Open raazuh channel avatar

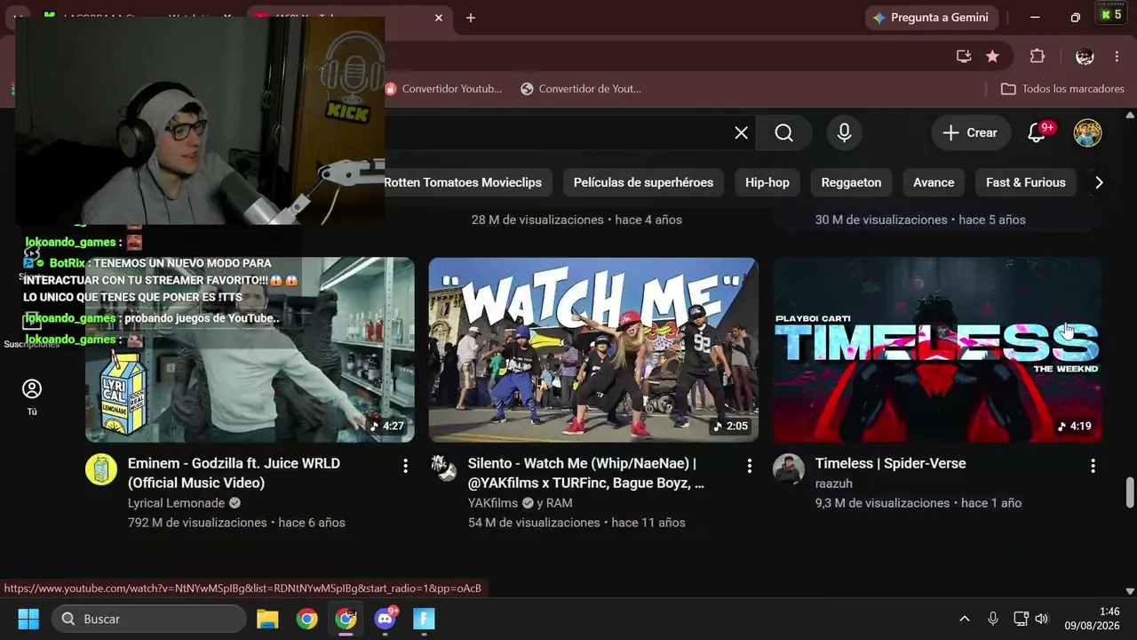click(x=788, y=468)
